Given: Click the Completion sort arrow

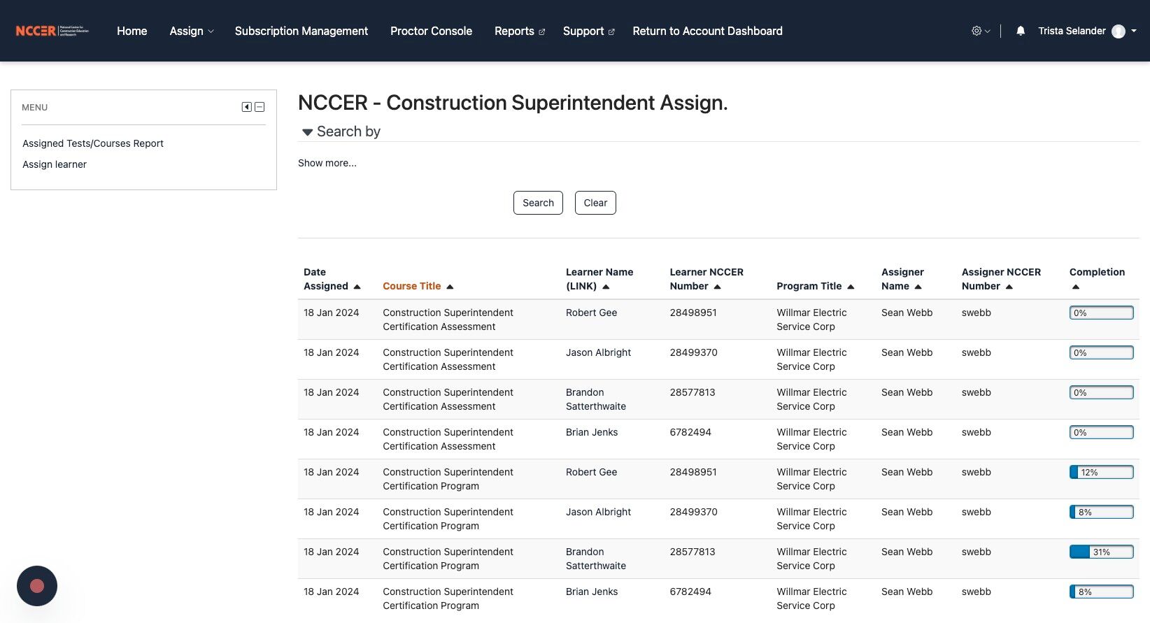Looking at the screenshot, I should point(1076,287).
